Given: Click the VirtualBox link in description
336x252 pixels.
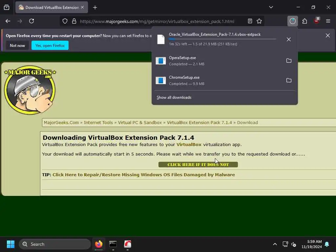Looking at the screenshot, I should pos(189,145).
